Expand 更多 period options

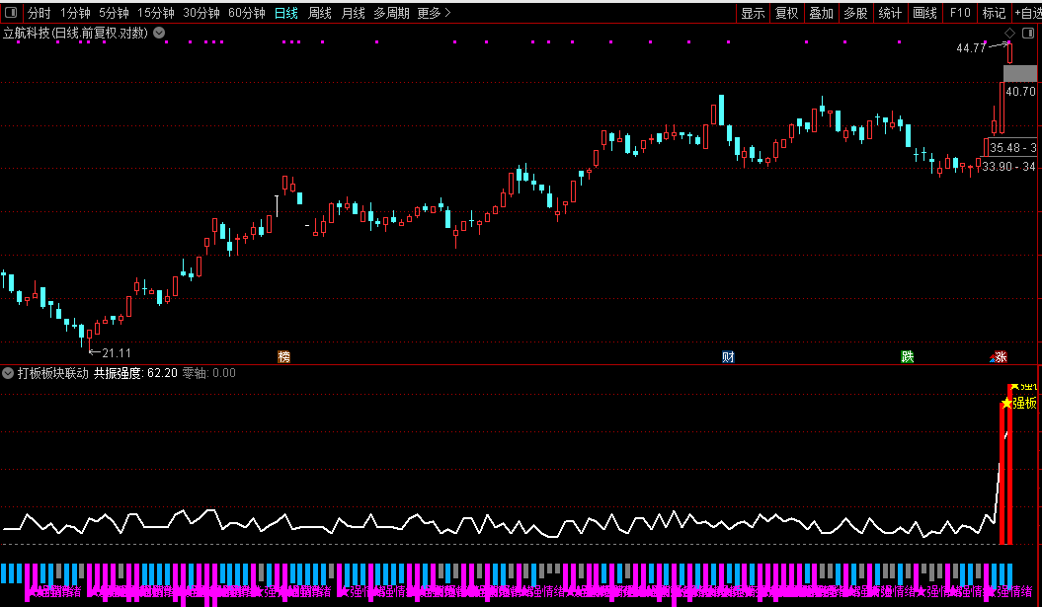tap(434, 13)
